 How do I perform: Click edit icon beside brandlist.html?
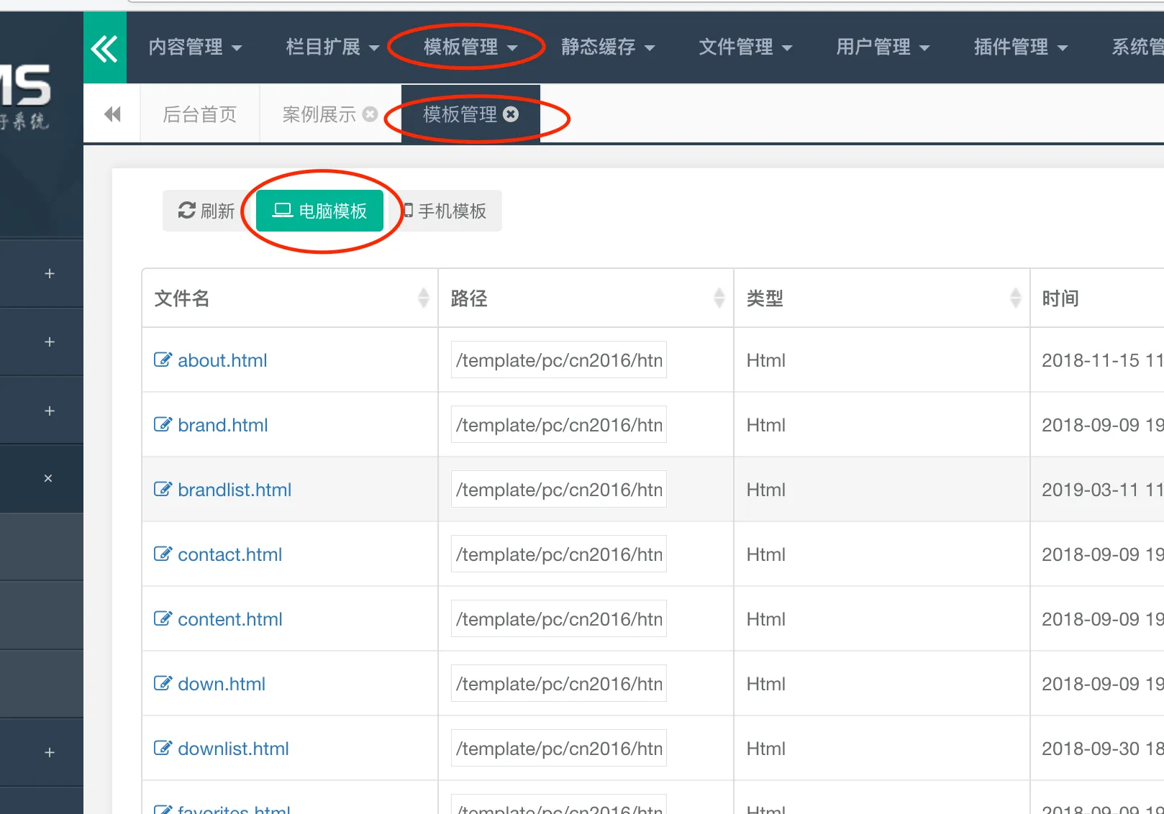tap(163, 489)
